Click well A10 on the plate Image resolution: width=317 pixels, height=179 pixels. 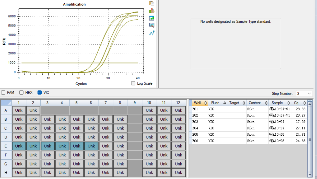(x=149, y=110)
